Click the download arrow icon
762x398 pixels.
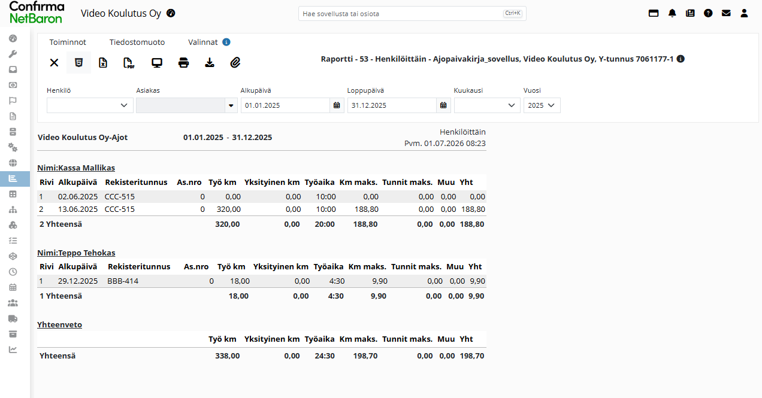coord(210,63)
